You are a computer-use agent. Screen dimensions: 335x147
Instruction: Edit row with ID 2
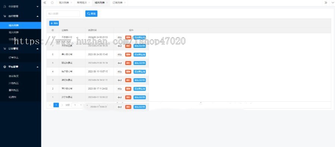coord(119,89)
